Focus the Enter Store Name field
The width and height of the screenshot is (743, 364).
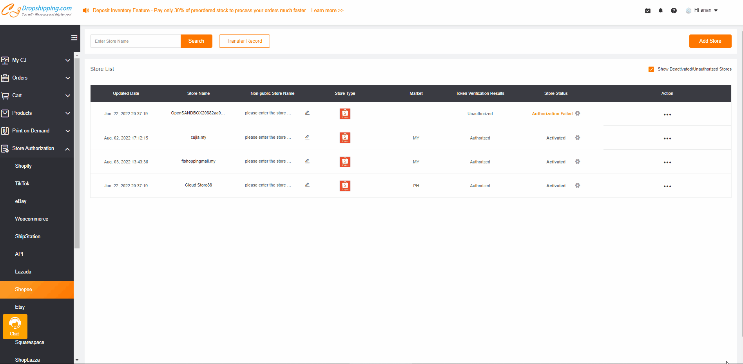coord(135,41)
